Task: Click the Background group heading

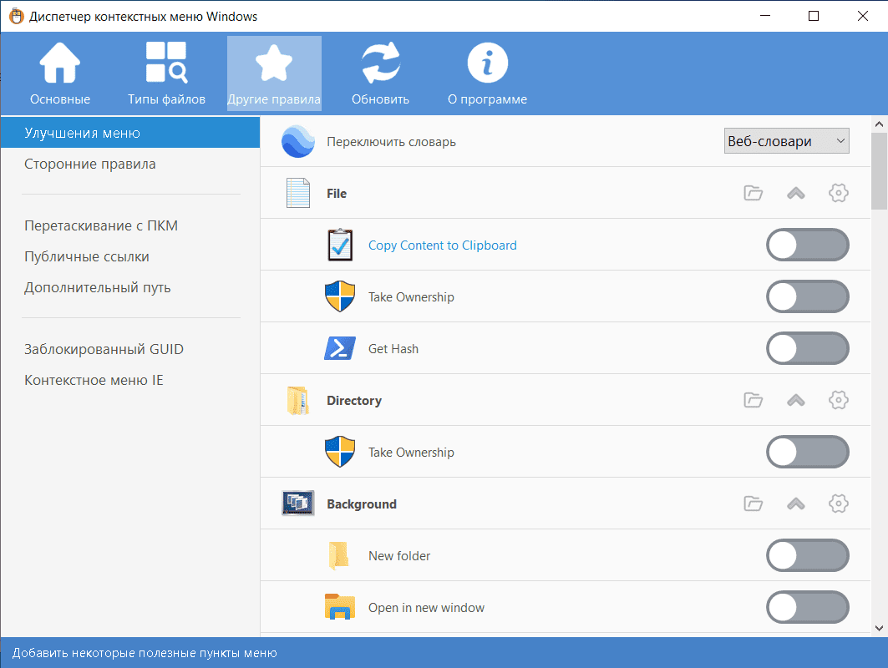Action: click(x=362, y=504)
